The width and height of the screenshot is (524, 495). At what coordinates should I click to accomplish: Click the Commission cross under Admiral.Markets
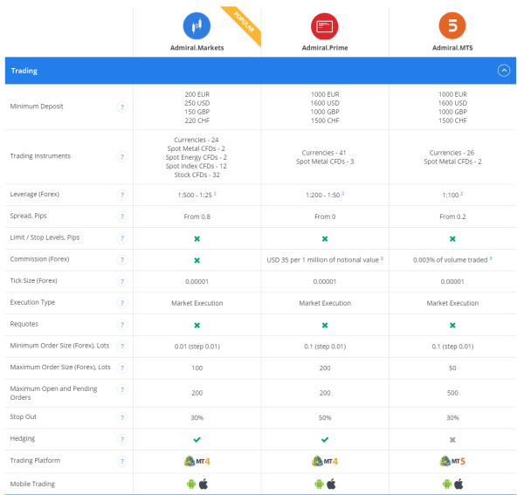196,260
